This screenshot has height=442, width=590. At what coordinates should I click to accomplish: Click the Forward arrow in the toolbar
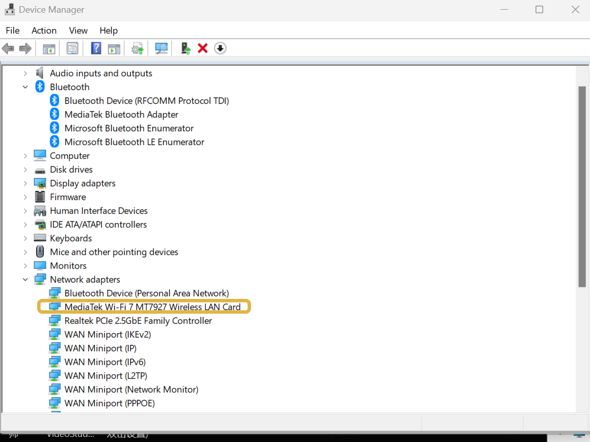coord(25,48)
